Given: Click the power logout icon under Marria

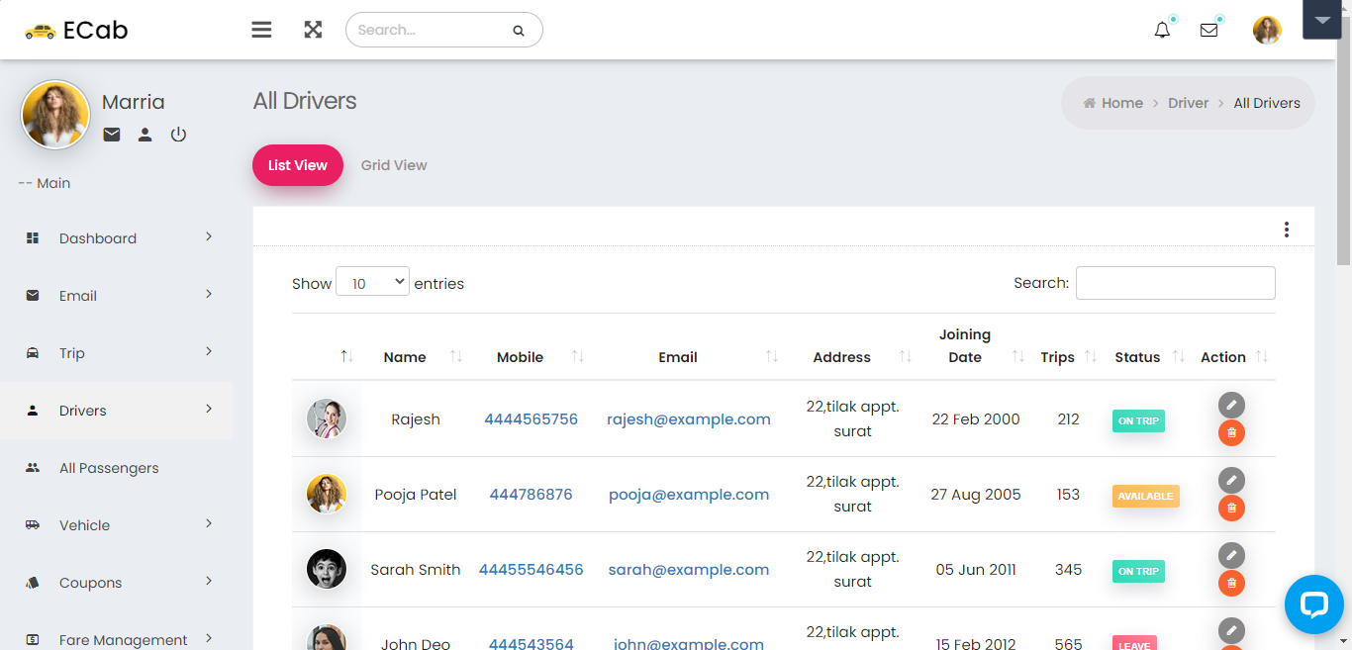Looking at the screenshot, I should (178, 135).
